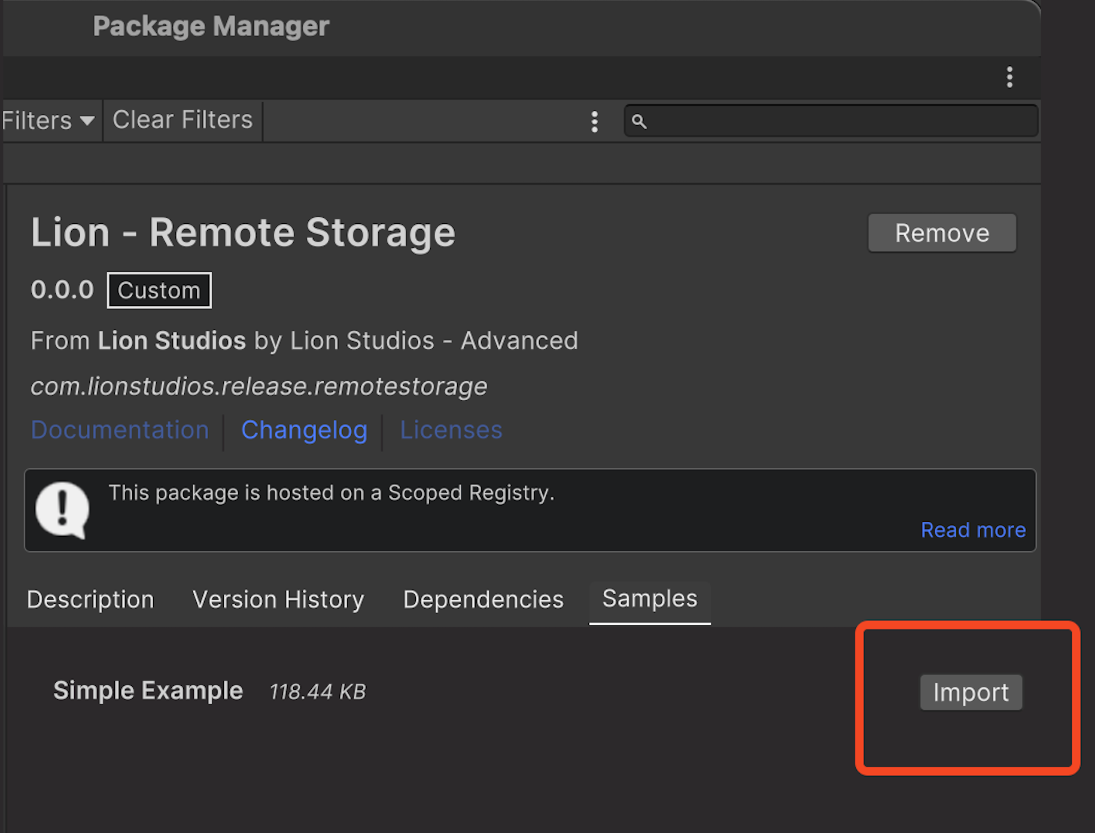The width and height of the screenshot is (1095, 833).
Task: View the Licenses link
Action: pos(451,430)
